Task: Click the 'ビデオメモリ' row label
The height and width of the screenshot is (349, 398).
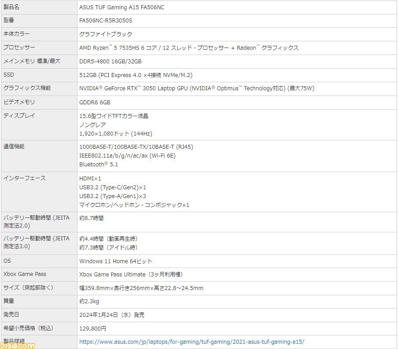Action: (x=19, y=102)
